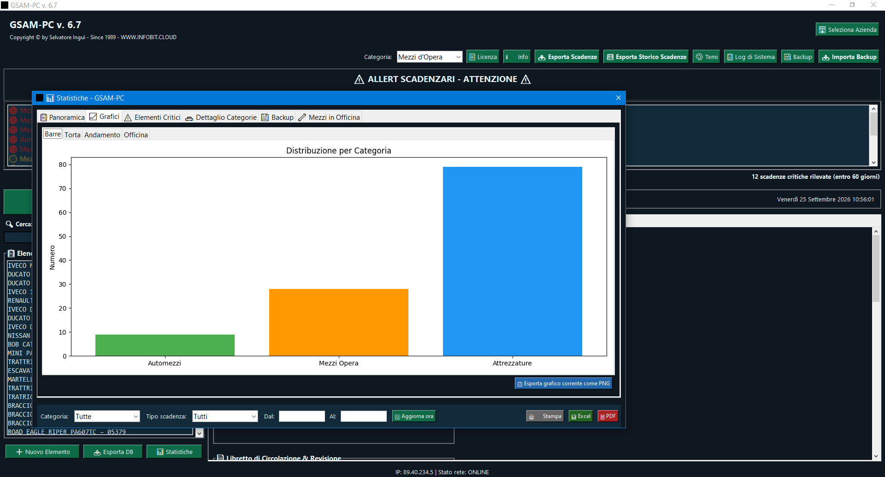
Task: Open the Dettaglio Categorie tab
Action: click(x=221, y=117)
